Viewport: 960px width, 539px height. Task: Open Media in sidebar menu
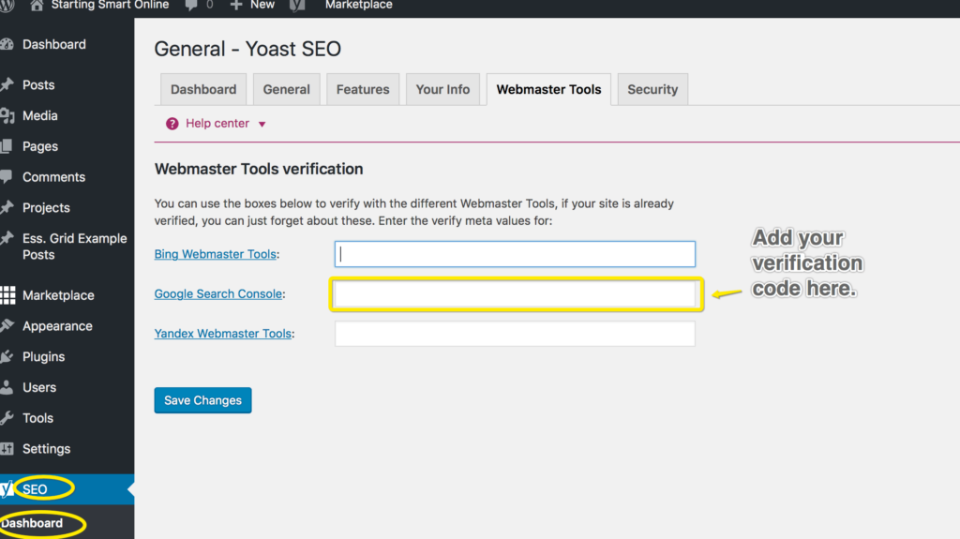(39, 115)
